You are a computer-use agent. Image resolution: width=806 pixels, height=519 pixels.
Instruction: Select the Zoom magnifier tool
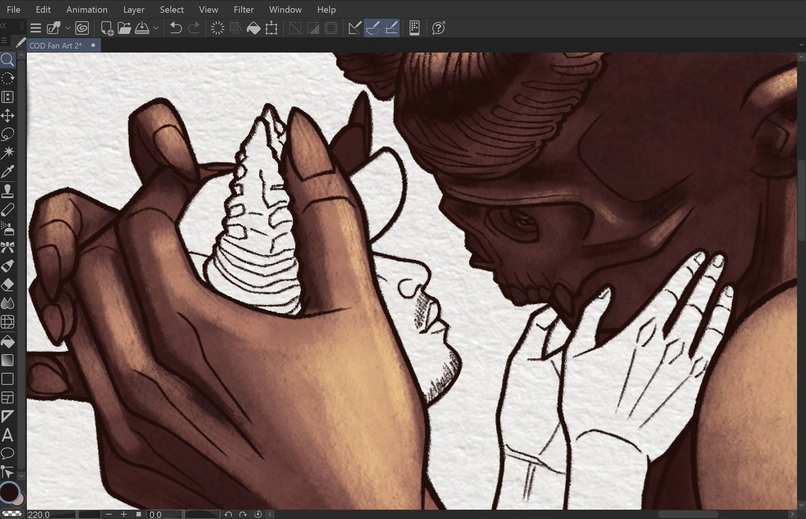[7, 60]
